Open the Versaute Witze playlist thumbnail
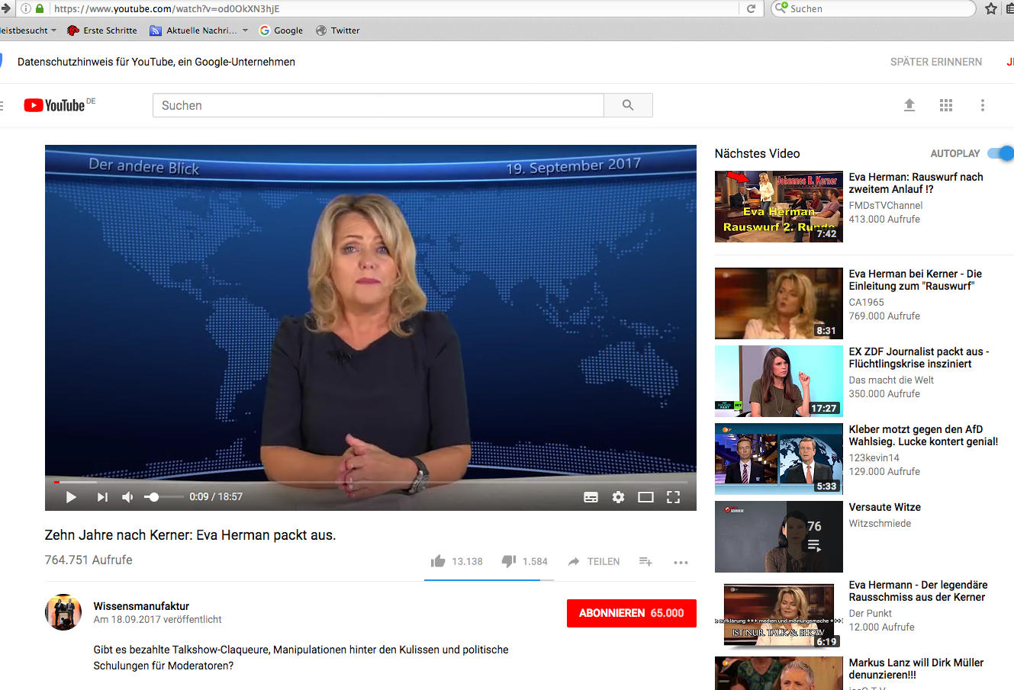The height and width of the screenshot is (690, 1014). click(x=779, y=537)
